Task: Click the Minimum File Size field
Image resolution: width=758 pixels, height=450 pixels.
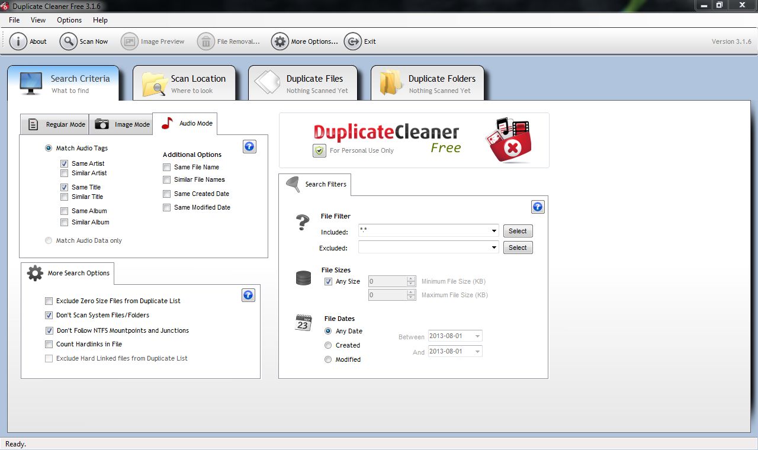Action: (x=392, y=282)
